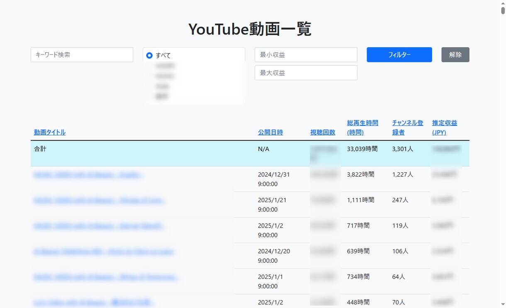Click the YouTube動画一覧 page heading
The image size is (506, 308).
pyautogui.click(x=250, y=29)
